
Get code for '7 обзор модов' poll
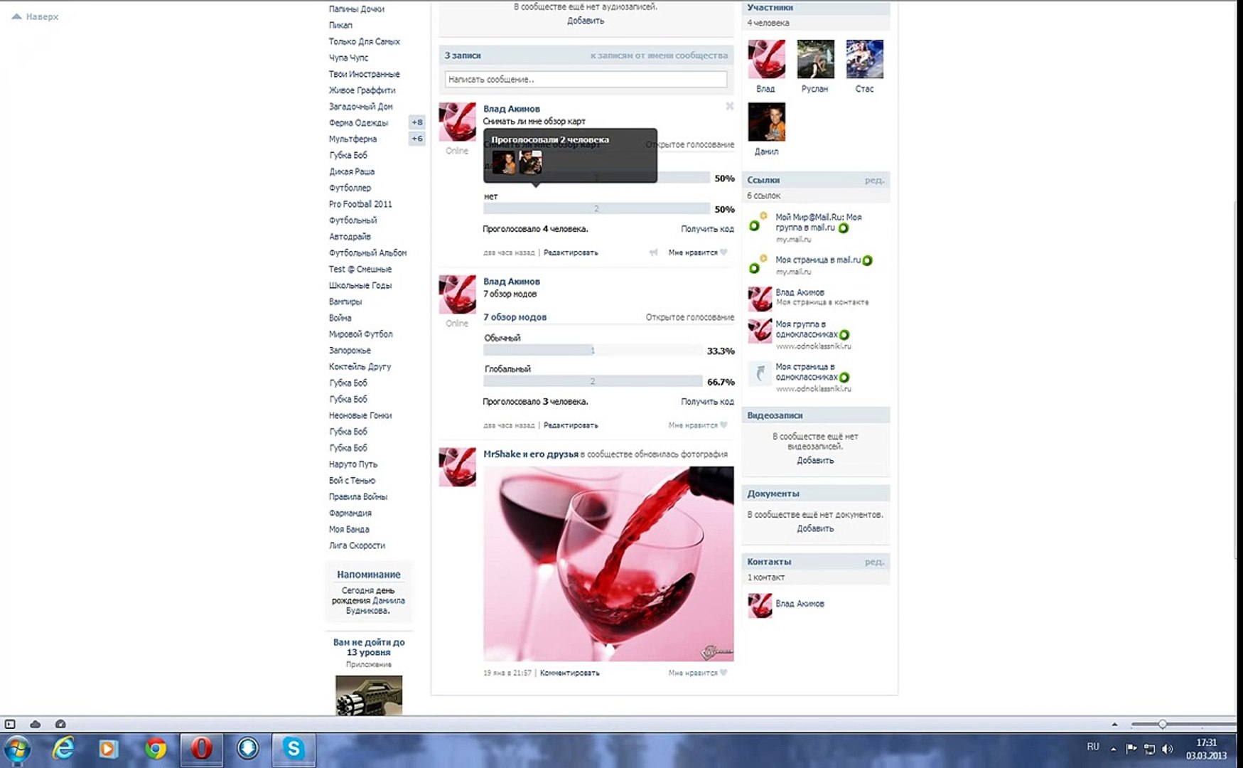[x=707, y=402]
